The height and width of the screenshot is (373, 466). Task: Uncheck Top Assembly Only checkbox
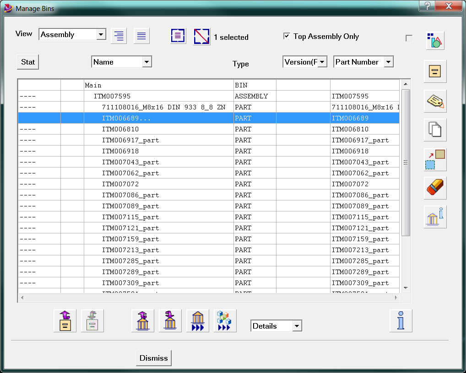point(287,36)
